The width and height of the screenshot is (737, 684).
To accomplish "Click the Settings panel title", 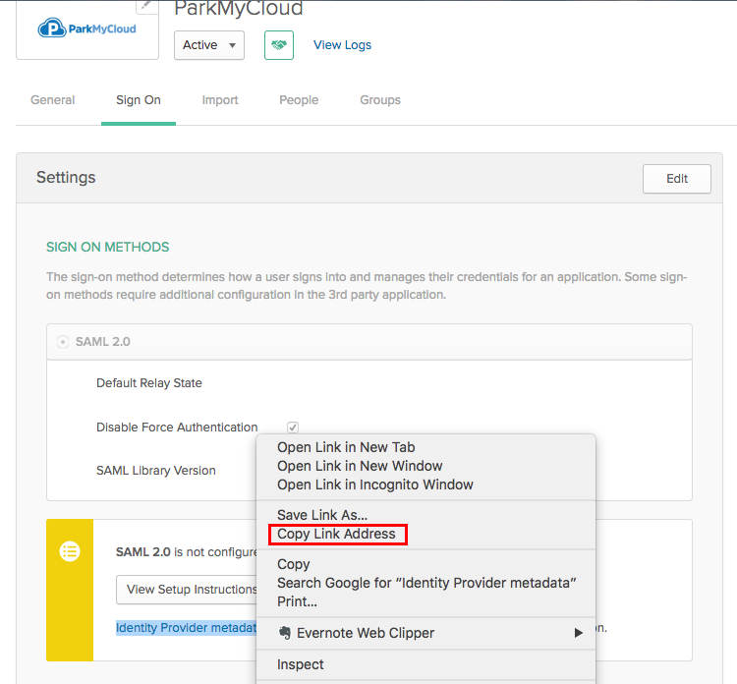I will 66,178.
